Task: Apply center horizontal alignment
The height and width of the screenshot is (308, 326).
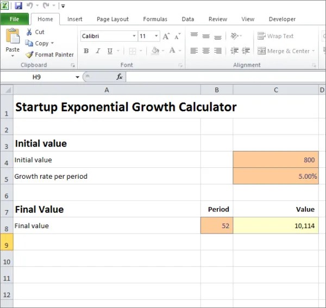Action: (206, 51)
